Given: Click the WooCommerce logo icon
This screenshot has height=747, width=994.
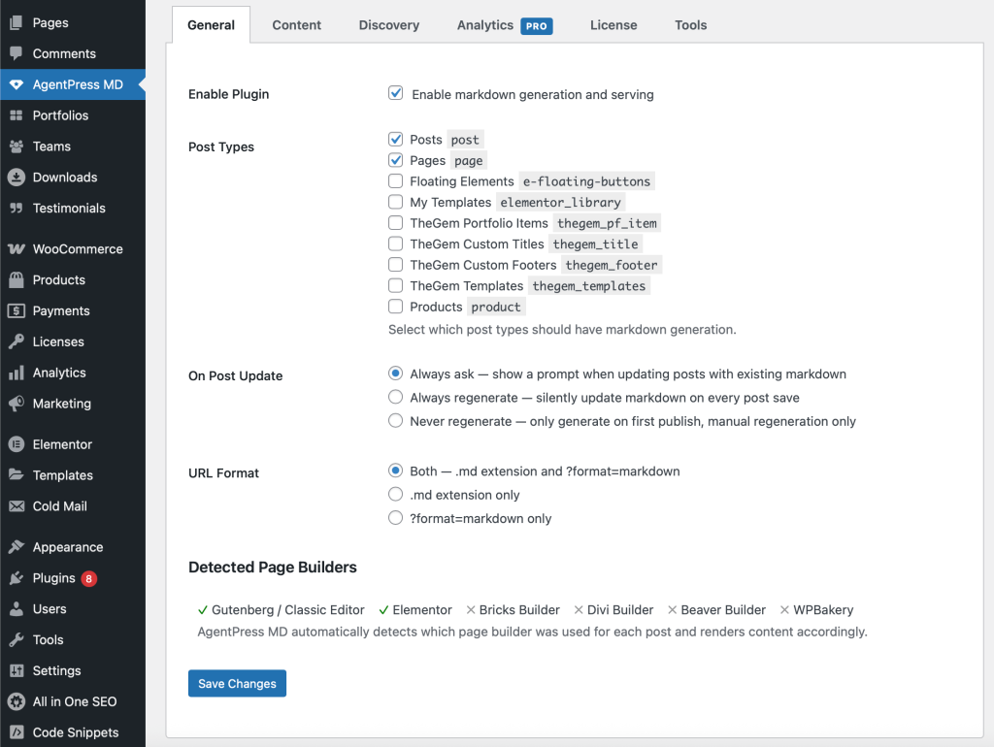Looking at the screenshot, I should point(17,249).
